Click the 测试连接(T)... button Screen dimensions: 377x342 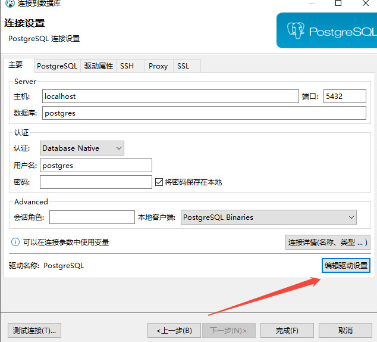(x=34, y=331)
